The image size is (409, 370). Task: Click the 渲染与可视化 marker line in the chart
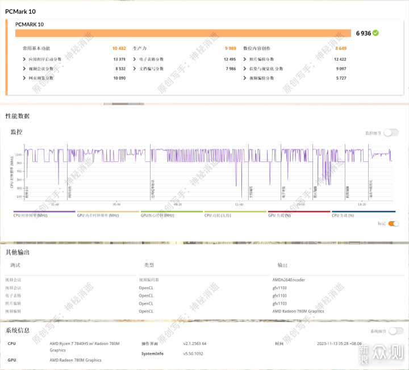click(x=369, y=172)
